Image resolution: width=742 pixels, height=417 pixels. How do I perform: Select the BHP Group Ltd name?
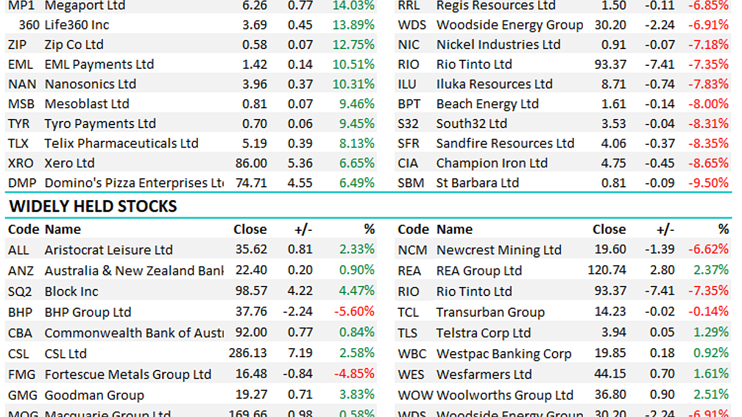pyautogui.click(x=88, y=312)
